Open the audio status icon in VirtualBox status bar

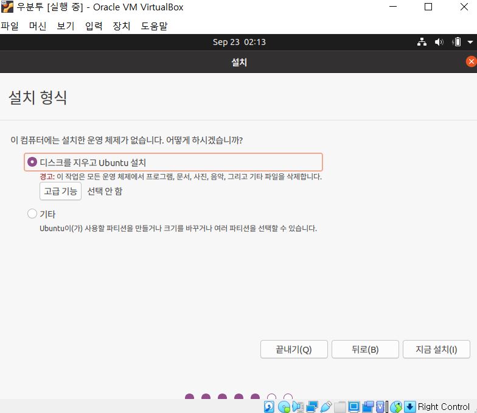(x=298, y=406)
